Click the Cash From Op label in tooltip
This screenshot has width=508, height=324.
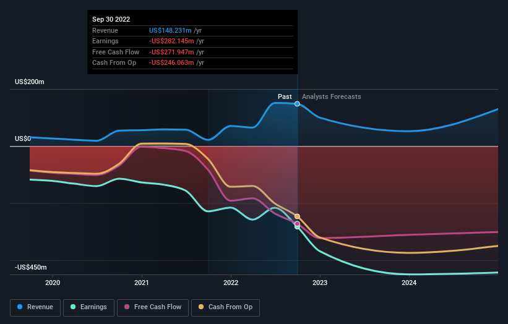click(x=114, y=63)
